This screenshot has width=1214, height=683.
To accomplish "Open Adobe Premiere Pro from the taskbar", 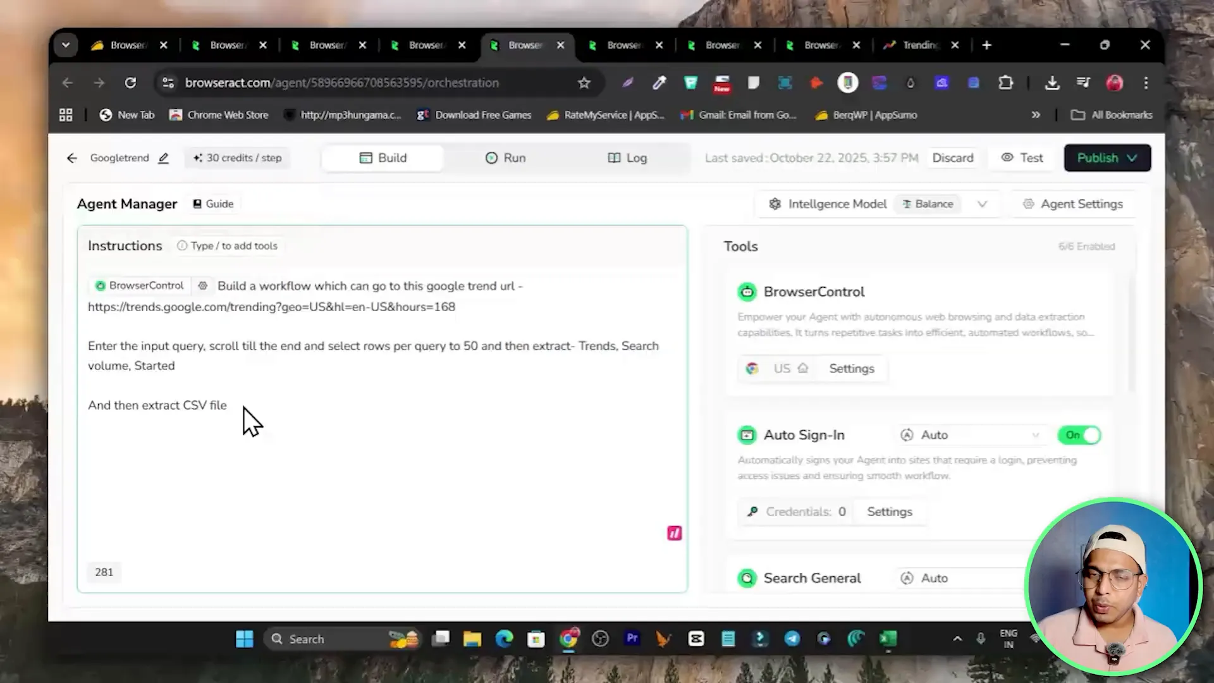I will pyautogui.click(x=632, y=639).
